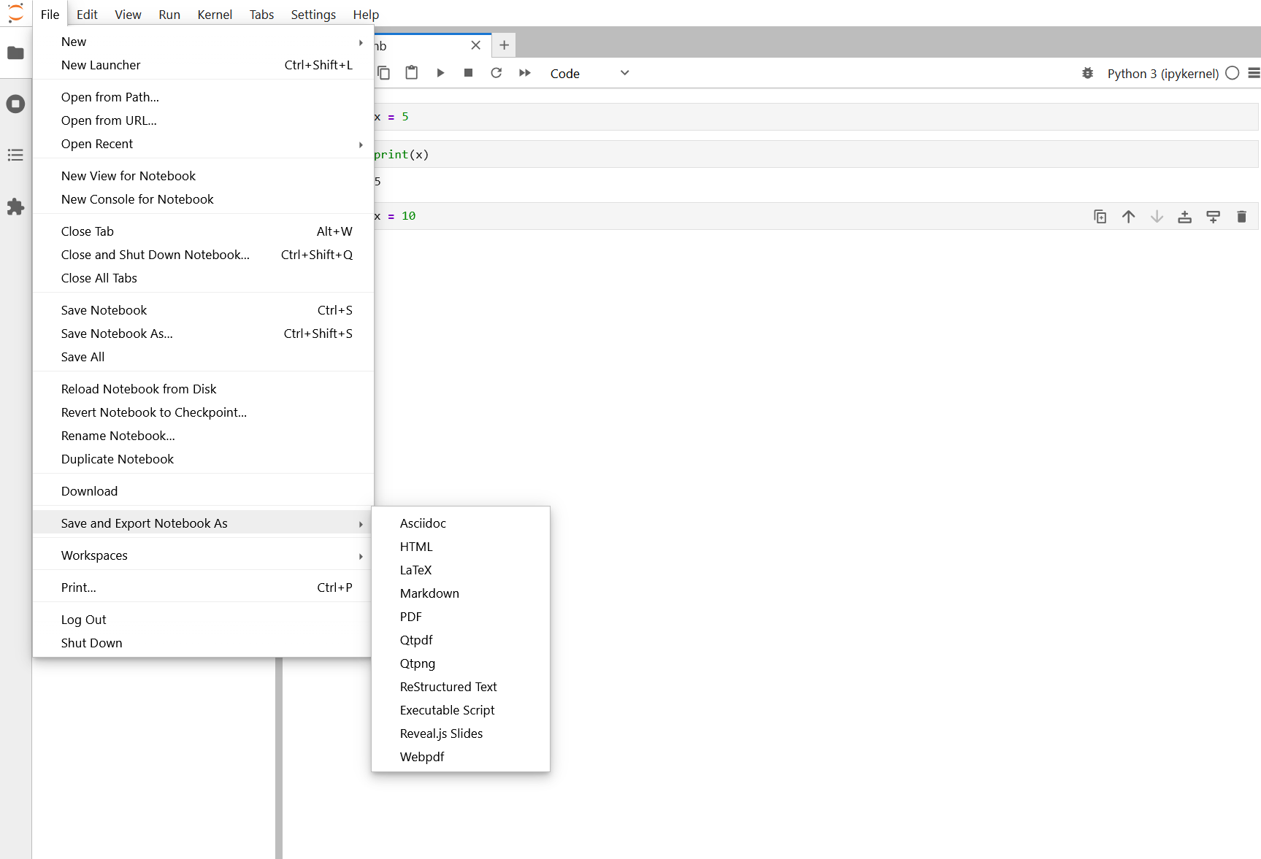Choose Print...
The width and height of the screenshot is (1261, 859).
(x=203, y=588)
